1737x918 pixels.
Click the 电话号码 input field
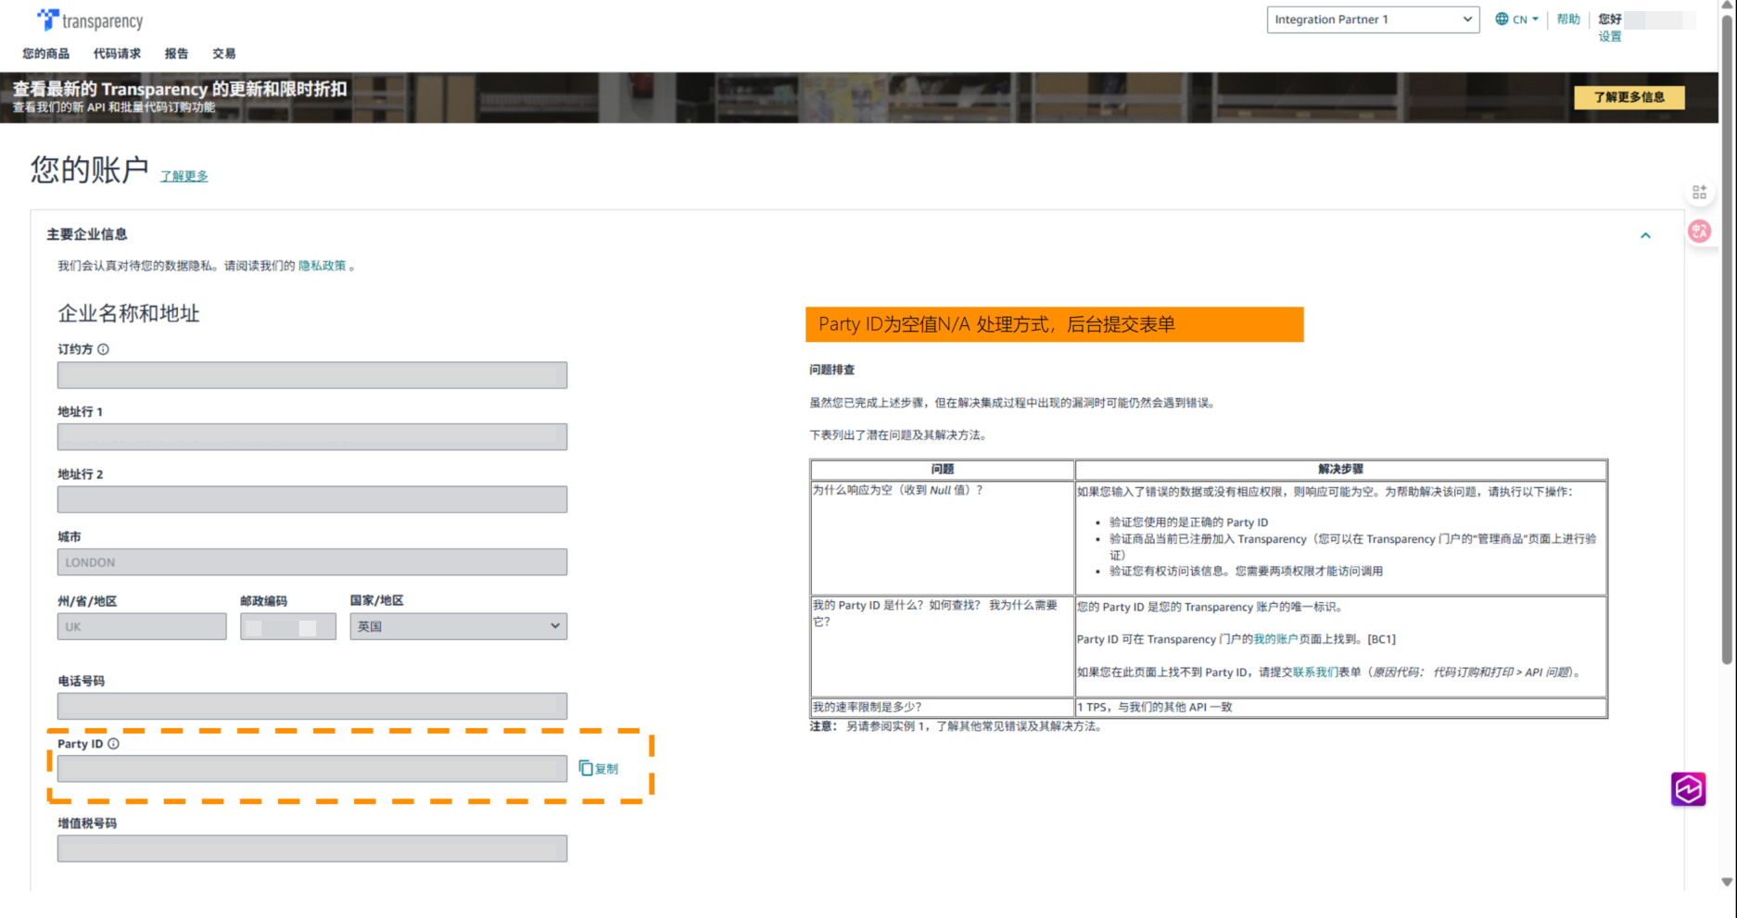312,706
